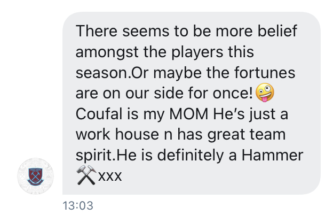
Task: Click the crossed hammers emoji
Action: pos(86,175)
